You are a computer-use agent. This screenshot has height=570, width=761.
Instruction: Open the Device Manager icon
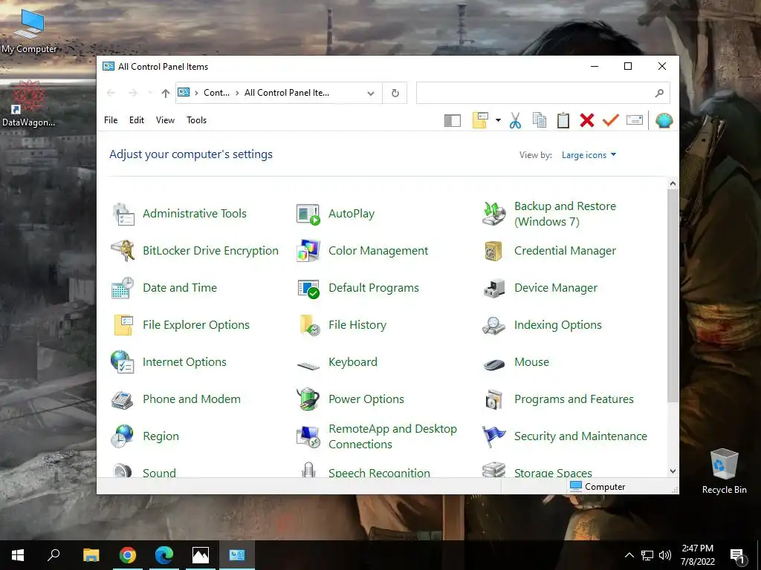(x=494, y=288)
